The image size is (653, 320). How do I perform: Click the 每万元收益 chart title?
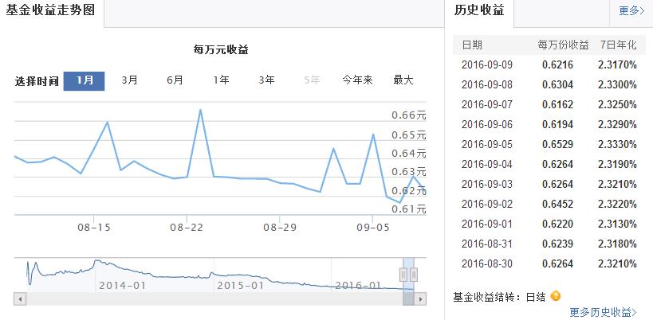point(221,50)
